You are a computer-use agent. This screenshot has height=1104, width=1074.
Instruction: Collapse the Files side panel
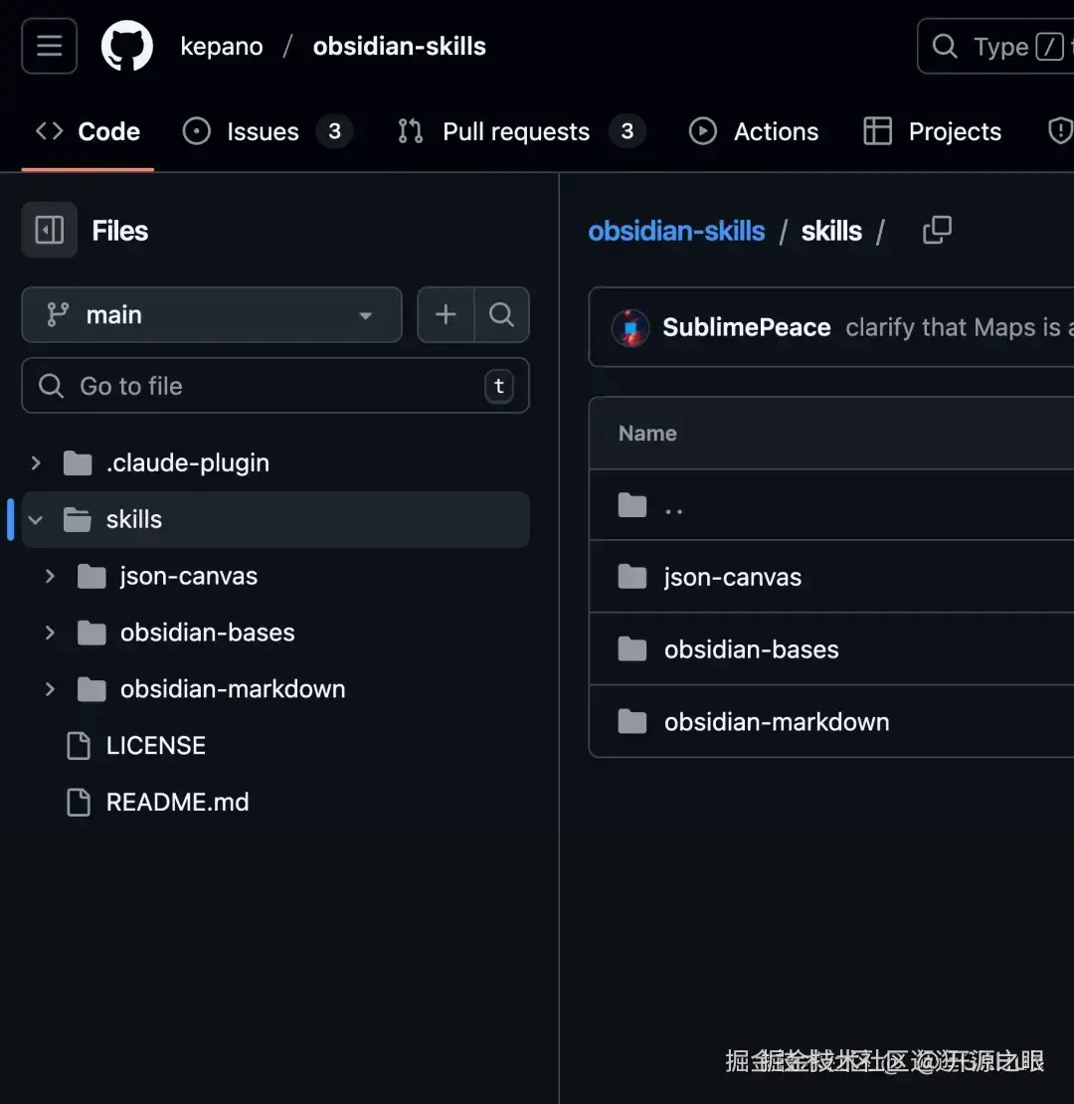[x=50, y=230]
